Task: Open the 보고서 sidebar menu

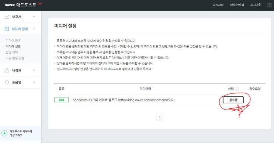Action: (x=17, y=17)
